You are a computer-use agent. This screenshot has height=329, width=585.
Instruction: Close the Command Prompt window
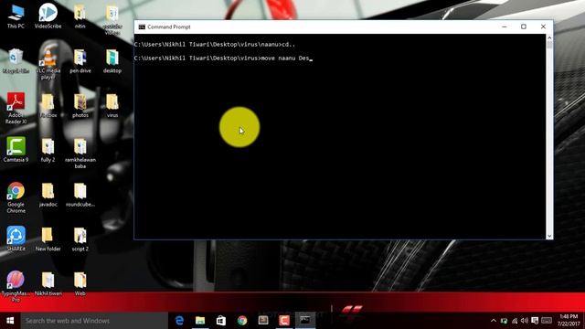click(543, 27)
